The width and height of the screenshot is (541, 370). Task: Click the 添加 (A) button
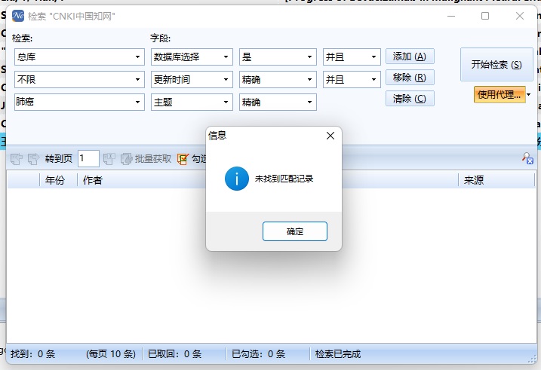[410, 57]
